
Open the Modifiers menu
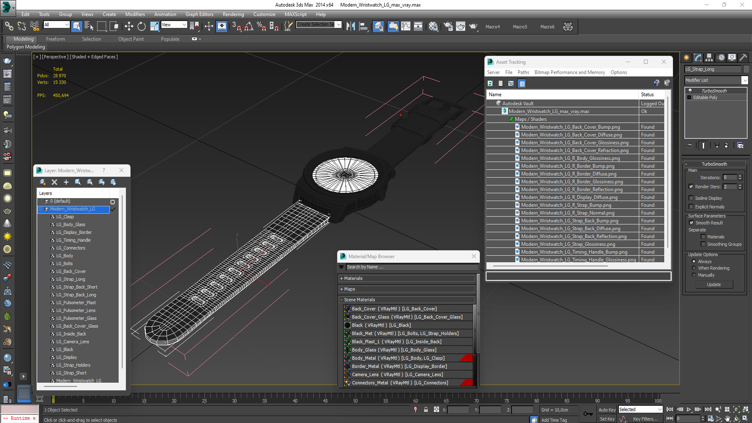click(135, 14)
